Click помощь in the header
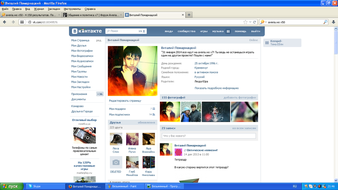The width and height of the screenshot is (338, 190). click(240, 31)
